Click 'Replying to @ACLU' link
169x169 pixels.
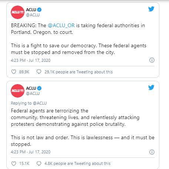[x=29, y=103]
